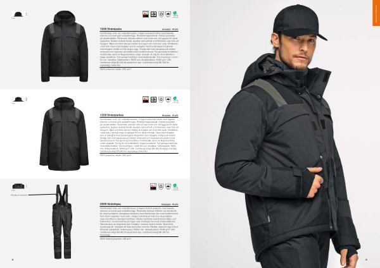Click the umbrella shield icon in the winter trousers row
380x268 pixels.
[168, 186]
